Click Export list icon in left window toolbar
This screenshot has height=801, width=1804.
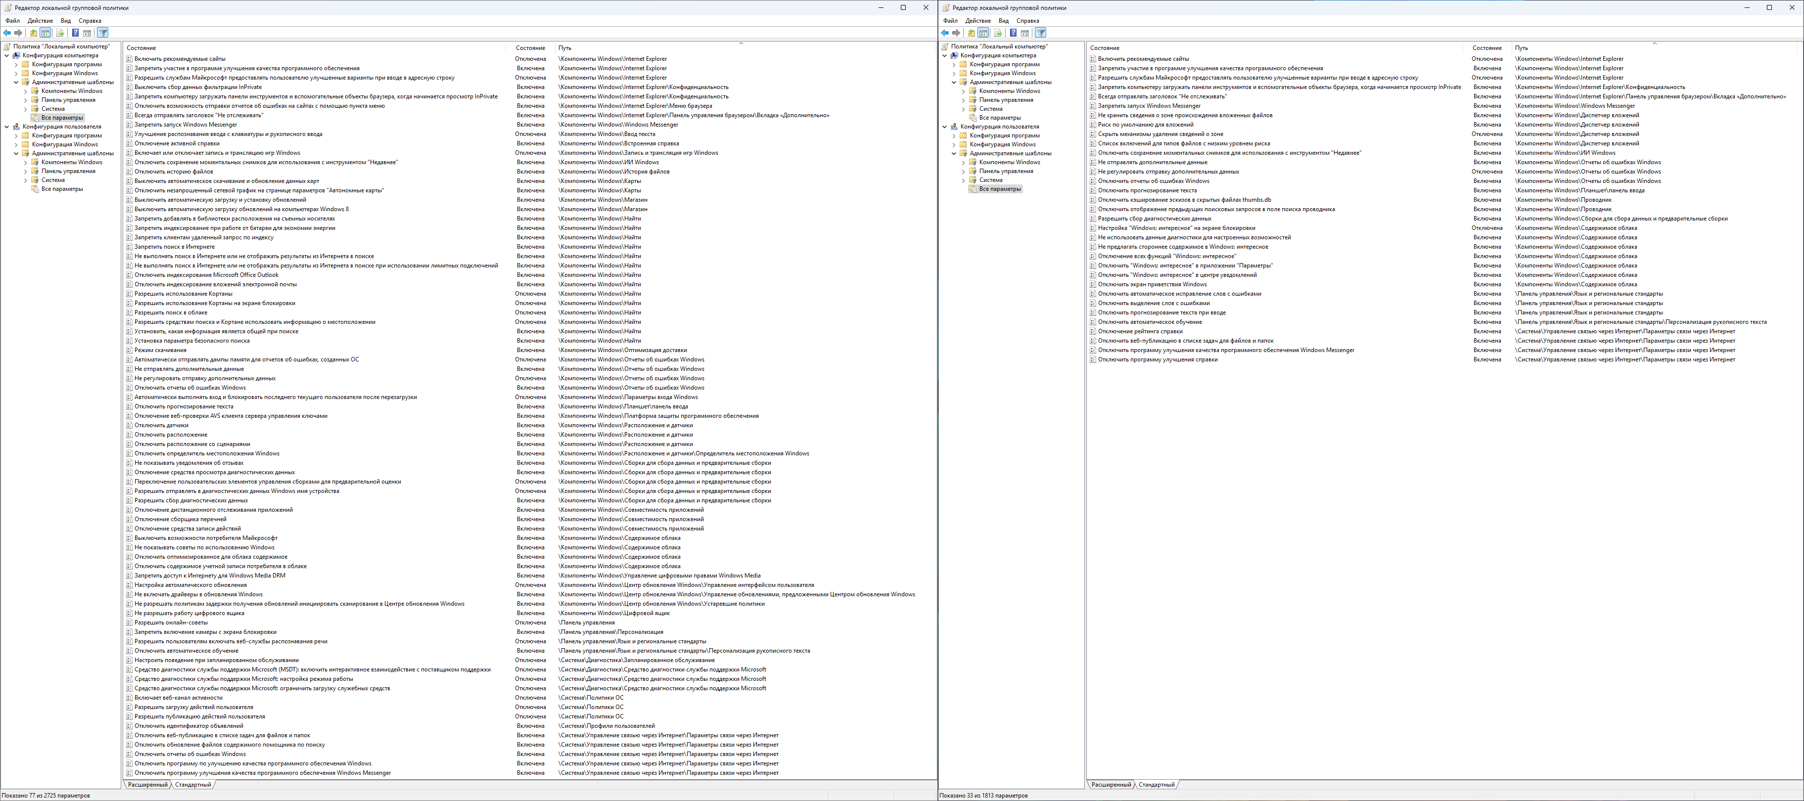pyautogui.click(x=60, y=33)
